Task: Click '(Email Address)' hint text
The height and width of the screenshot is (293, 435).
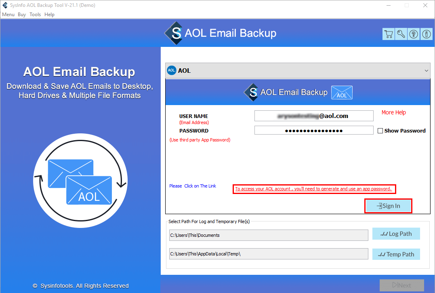Action: click(x=194, y=122)
